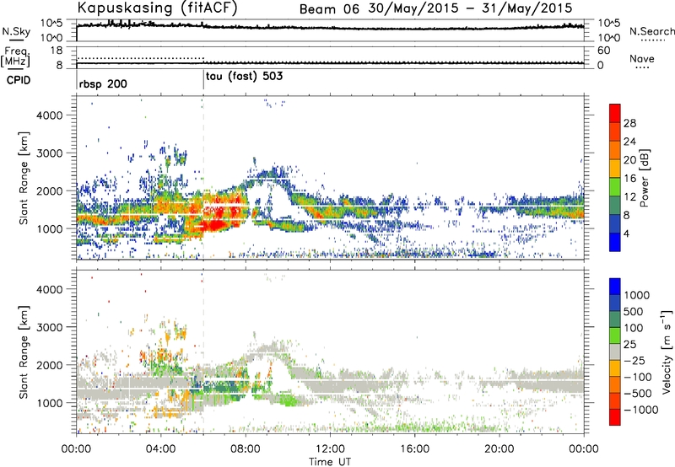675x467 pixels.
Task: Click the gray segment of the Velocity colorbar
Action: tap(615, 352)
